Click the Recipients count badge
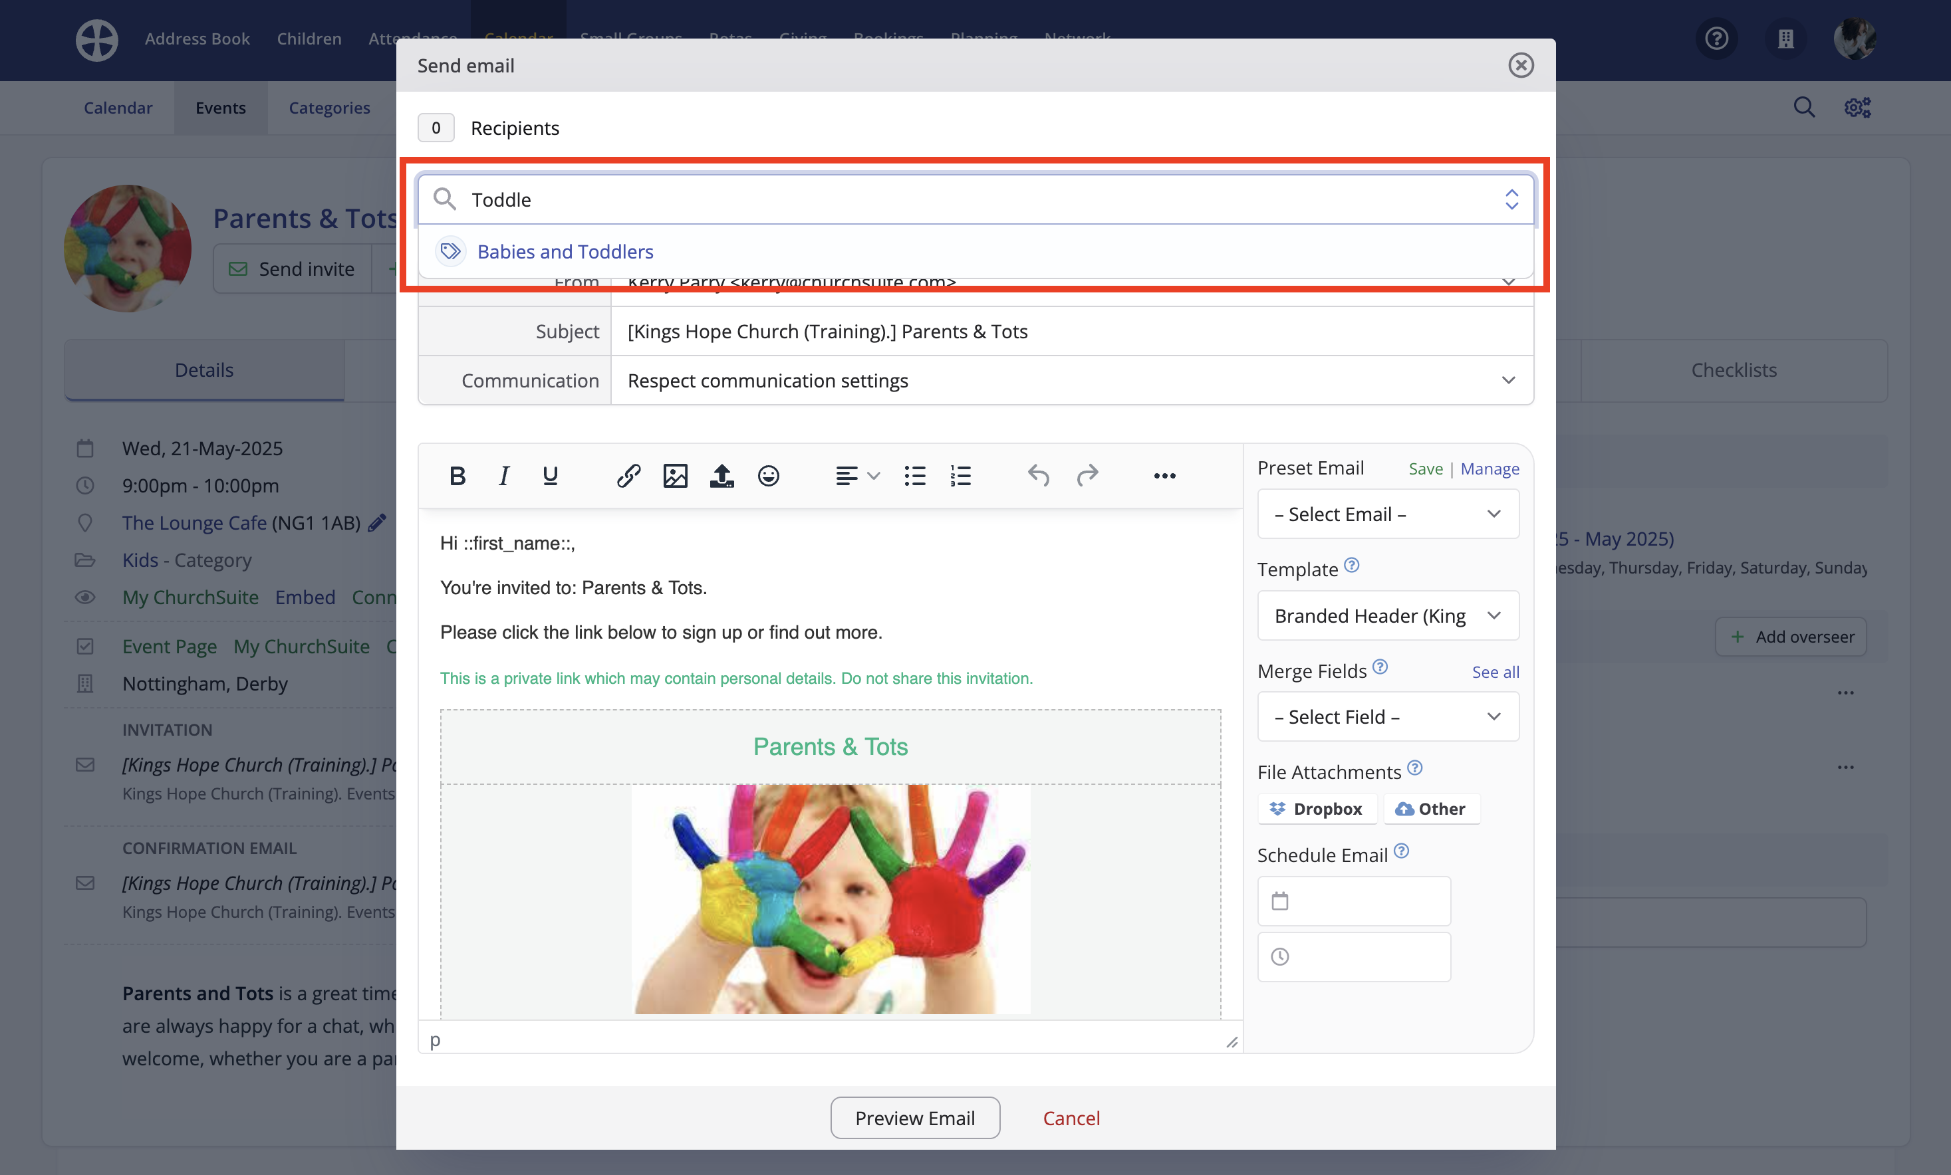The height and width of the screenshot is (1175, 1951). (436, 128)
